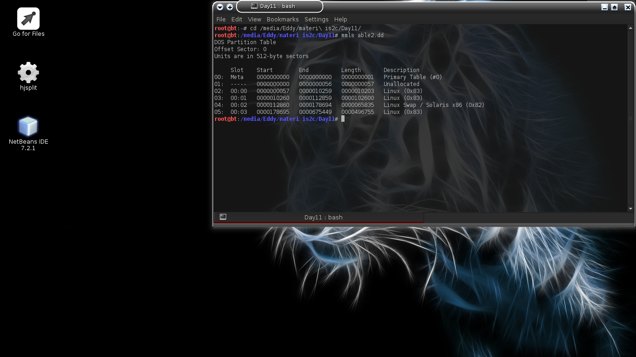
Task: Open the Bookmarks menu
Action: [x=283, y=19]
